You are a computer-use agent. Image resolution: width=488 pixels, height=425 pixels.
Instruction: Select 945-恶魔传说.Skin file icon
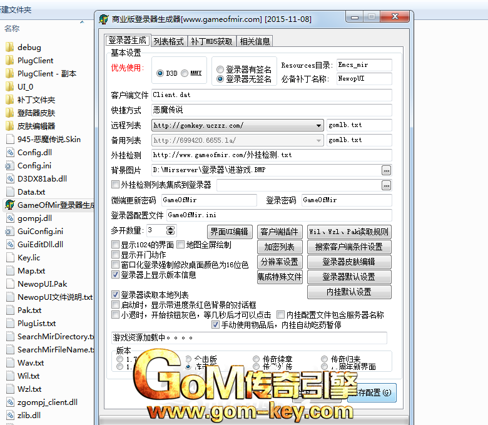tap(10, 139)
